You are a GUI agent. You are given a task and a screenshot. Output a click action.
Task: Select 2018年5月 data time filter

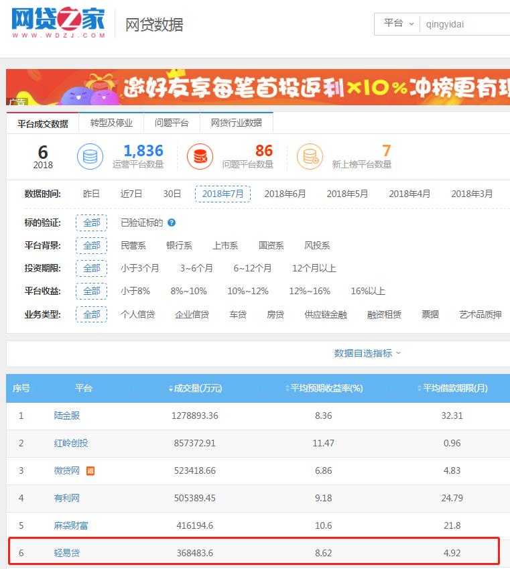[347, 194]
